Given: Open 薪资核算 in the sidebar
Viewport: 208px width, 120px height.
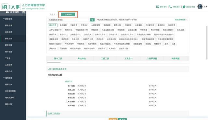Looking at the screenshot, I should pos(9,45).
